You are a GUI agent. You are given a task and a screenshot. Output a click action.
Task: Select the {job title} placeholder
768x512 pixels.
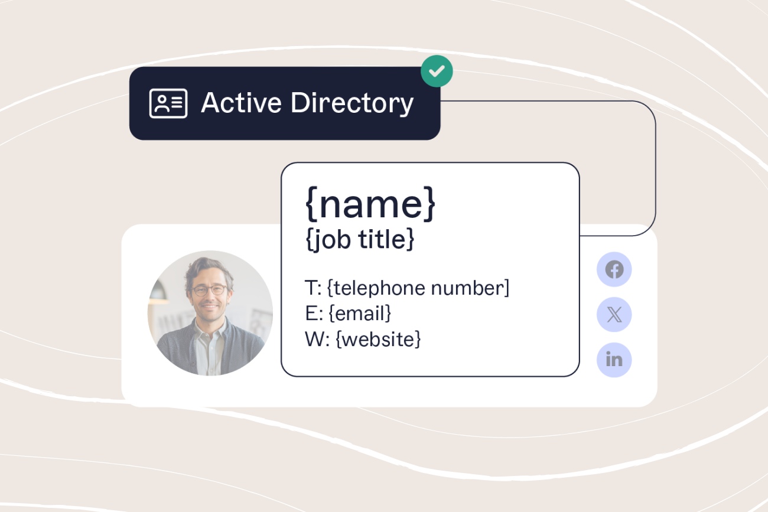360,240
